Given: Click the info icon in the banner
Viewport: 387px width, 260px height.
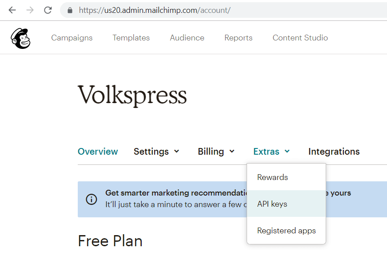Looking at the screenshot, I should [x=92, y=199].
